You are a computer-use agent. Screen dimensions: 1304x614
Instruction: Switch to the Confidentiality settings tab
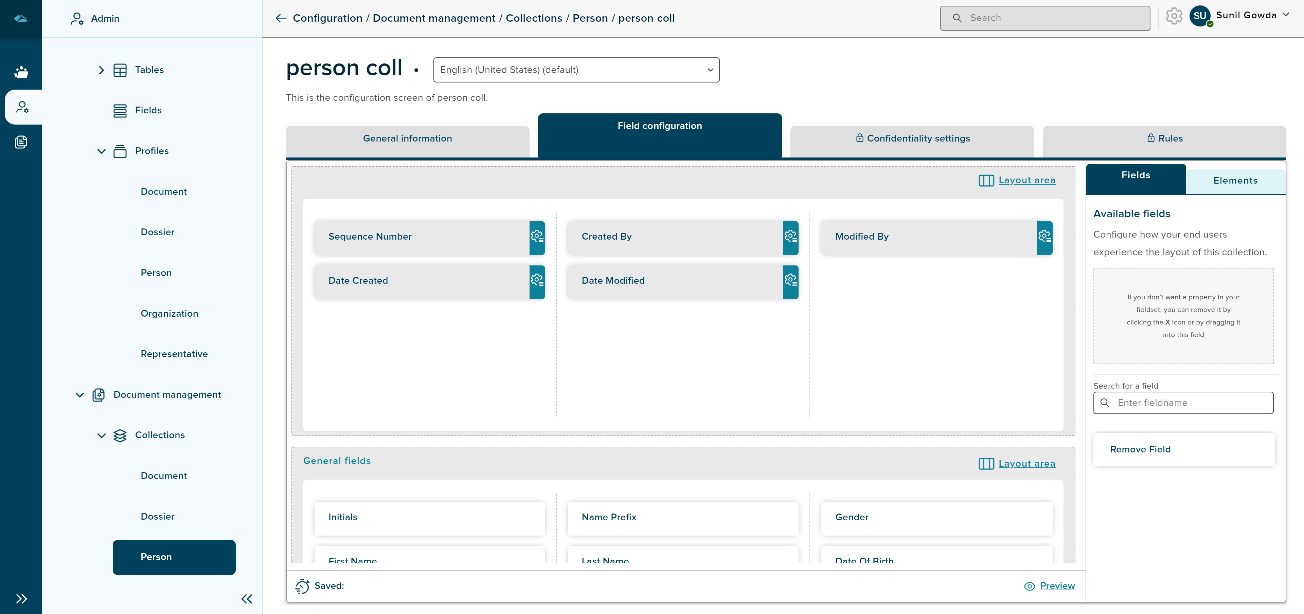pyautogui.click(x=912, y=138)
